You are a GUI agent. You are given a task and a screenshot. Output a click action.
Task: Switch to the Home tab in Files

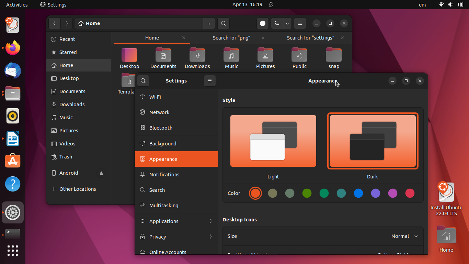pos(152,38)
